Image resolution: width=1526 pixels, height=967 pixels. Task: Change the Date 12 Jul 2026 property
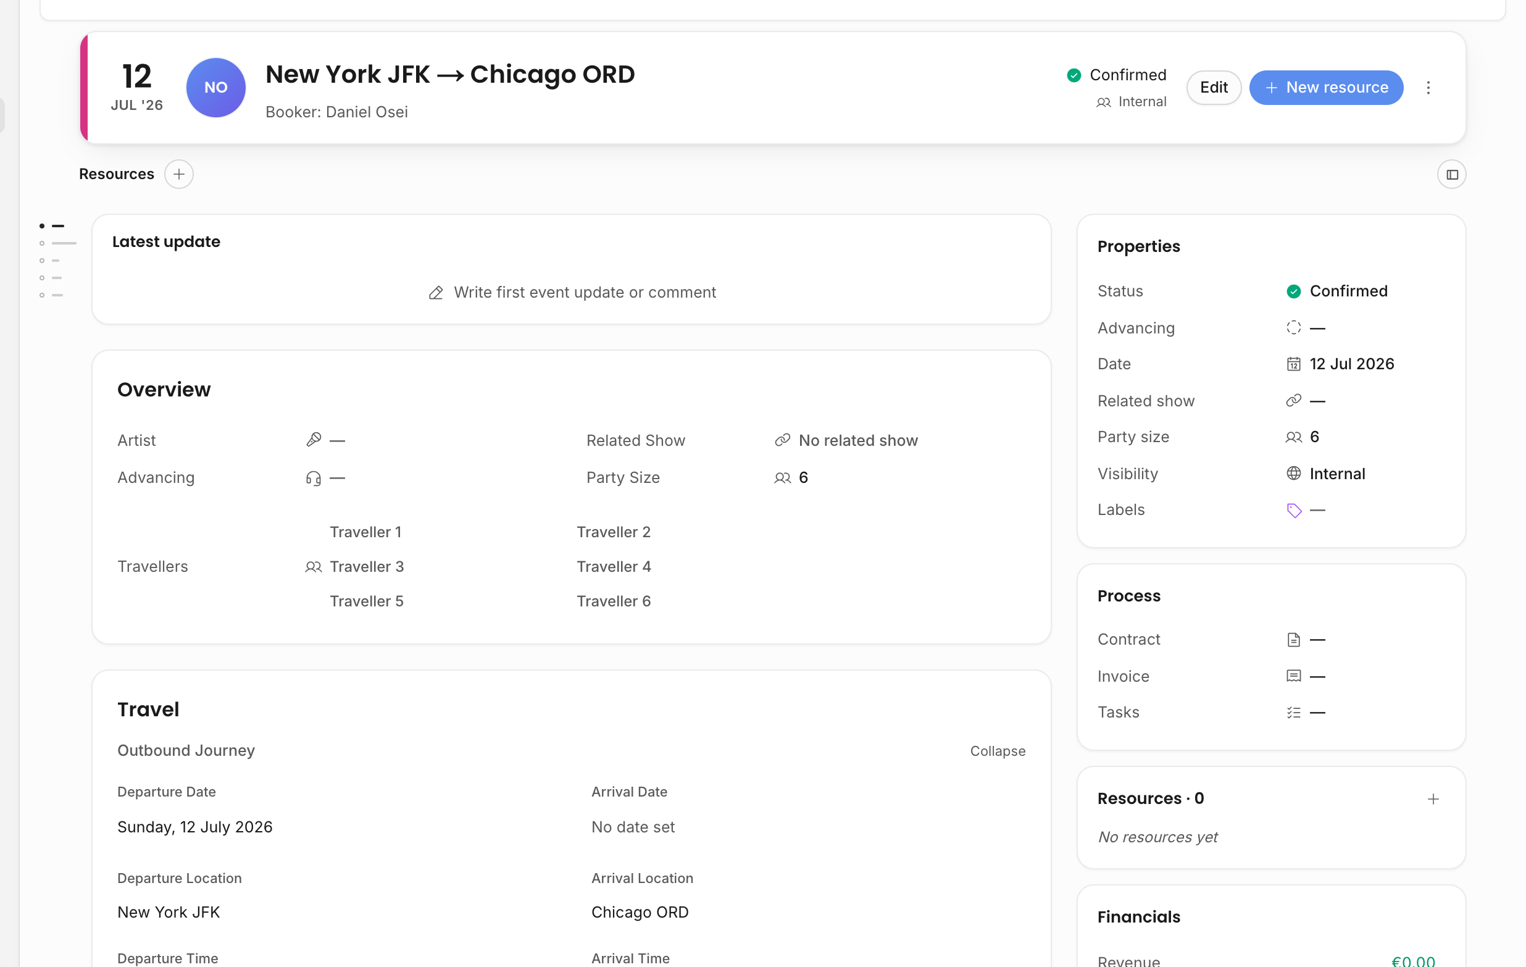point(1351,364)
